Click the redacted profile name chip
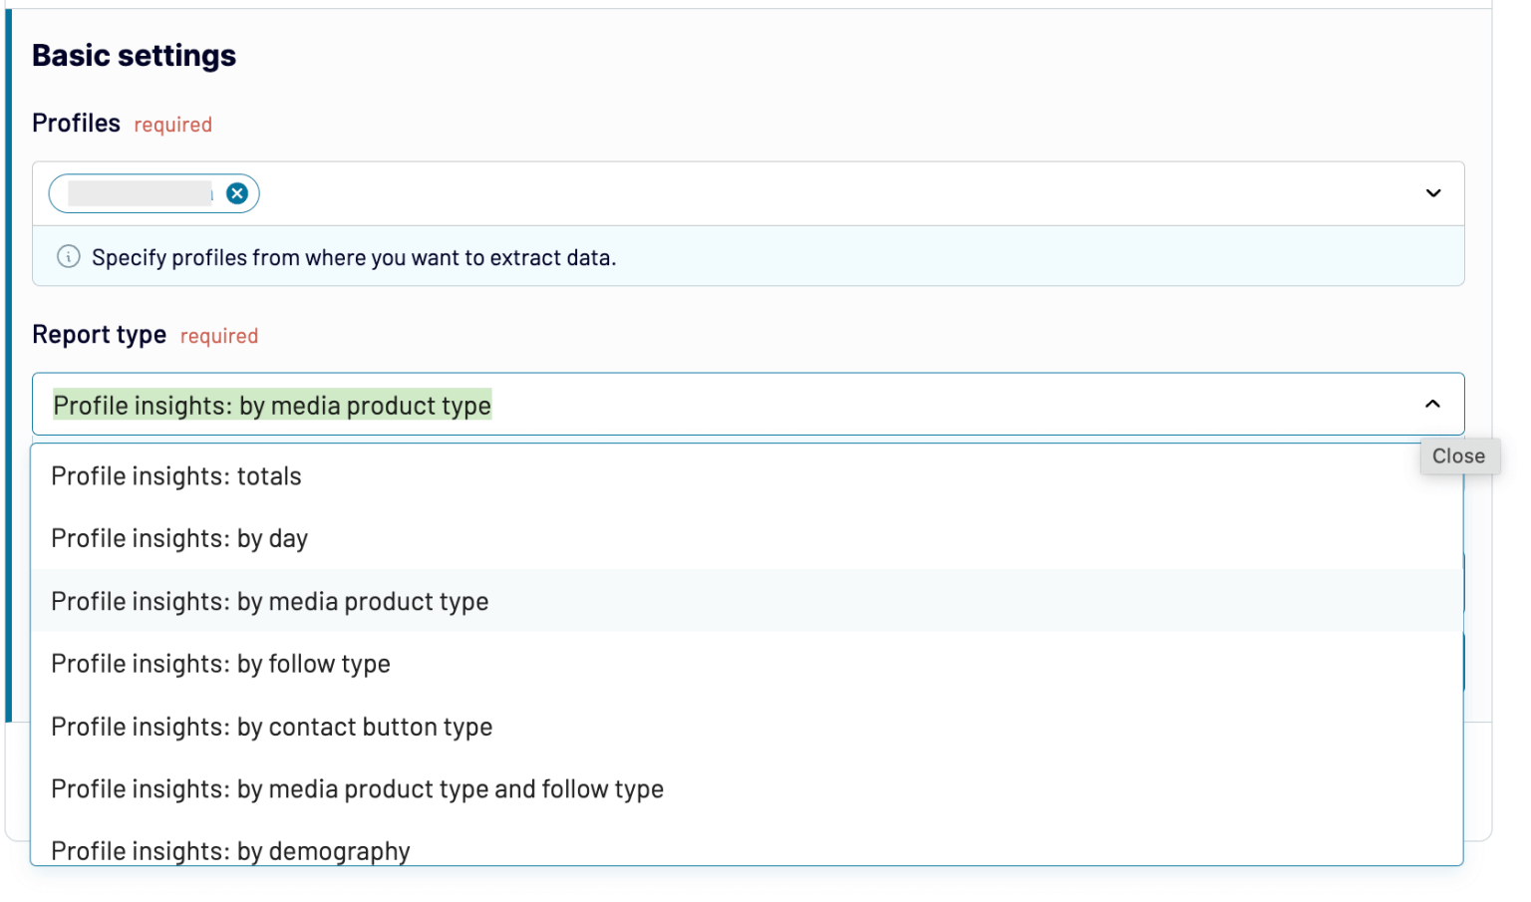The height and width of the screenshot is (902, 1531). (140, 193)
